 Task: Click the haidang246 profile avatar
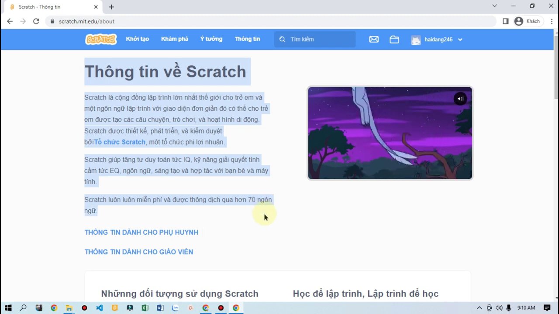point(416,40)
